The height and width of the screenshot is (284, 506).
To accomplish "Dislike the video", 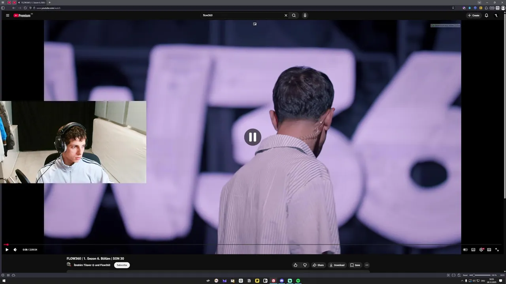I will click(x=305, y=265).
